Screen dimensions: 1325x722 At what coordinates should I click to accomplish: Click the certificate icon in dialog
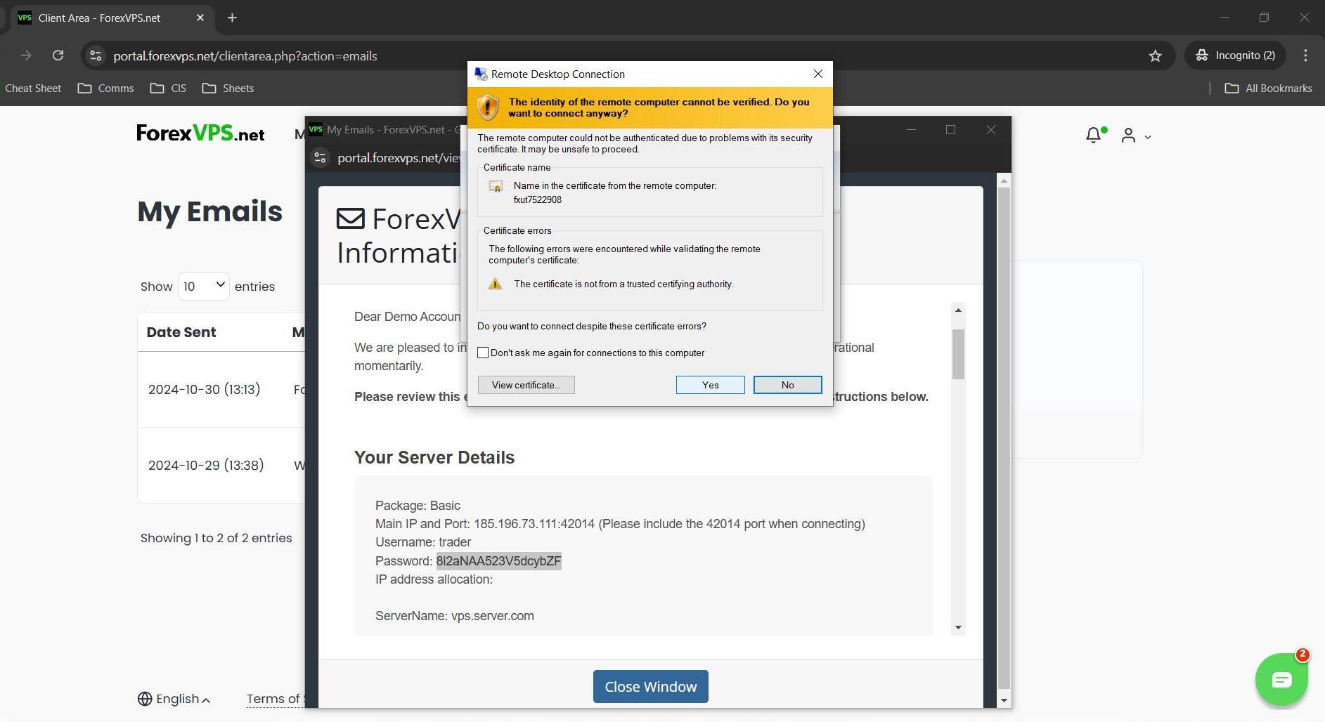496,186
